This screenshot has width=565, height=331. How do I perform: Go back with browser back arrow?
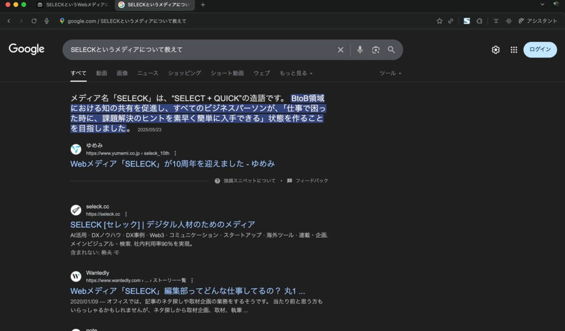[9, 21]
